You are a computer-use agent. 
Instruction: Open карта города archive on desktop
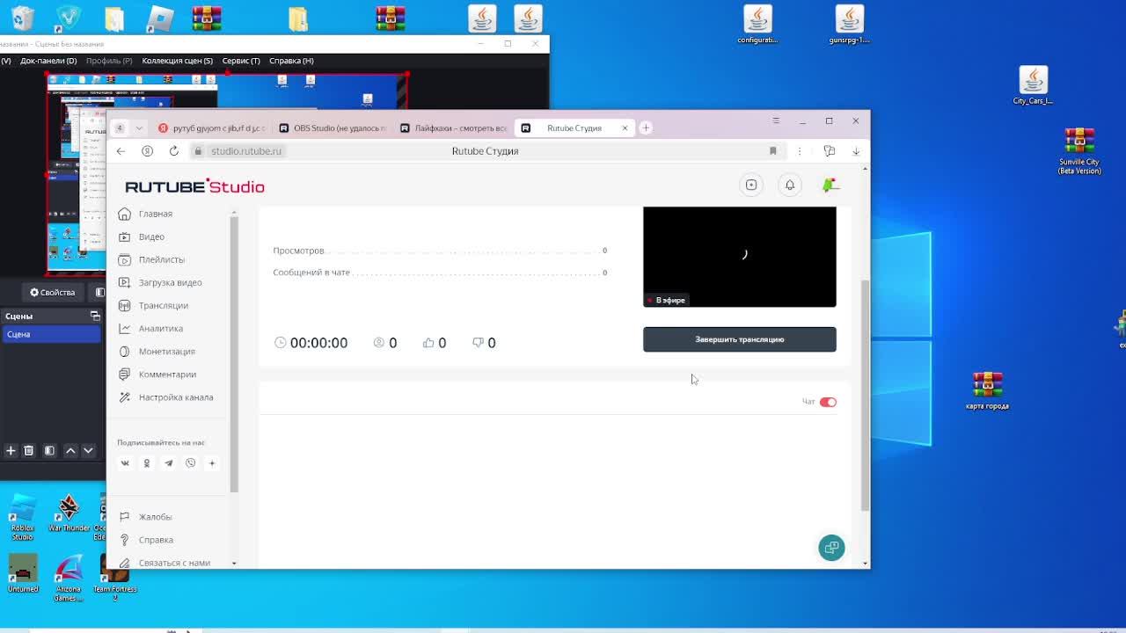(x=987, y=390)
